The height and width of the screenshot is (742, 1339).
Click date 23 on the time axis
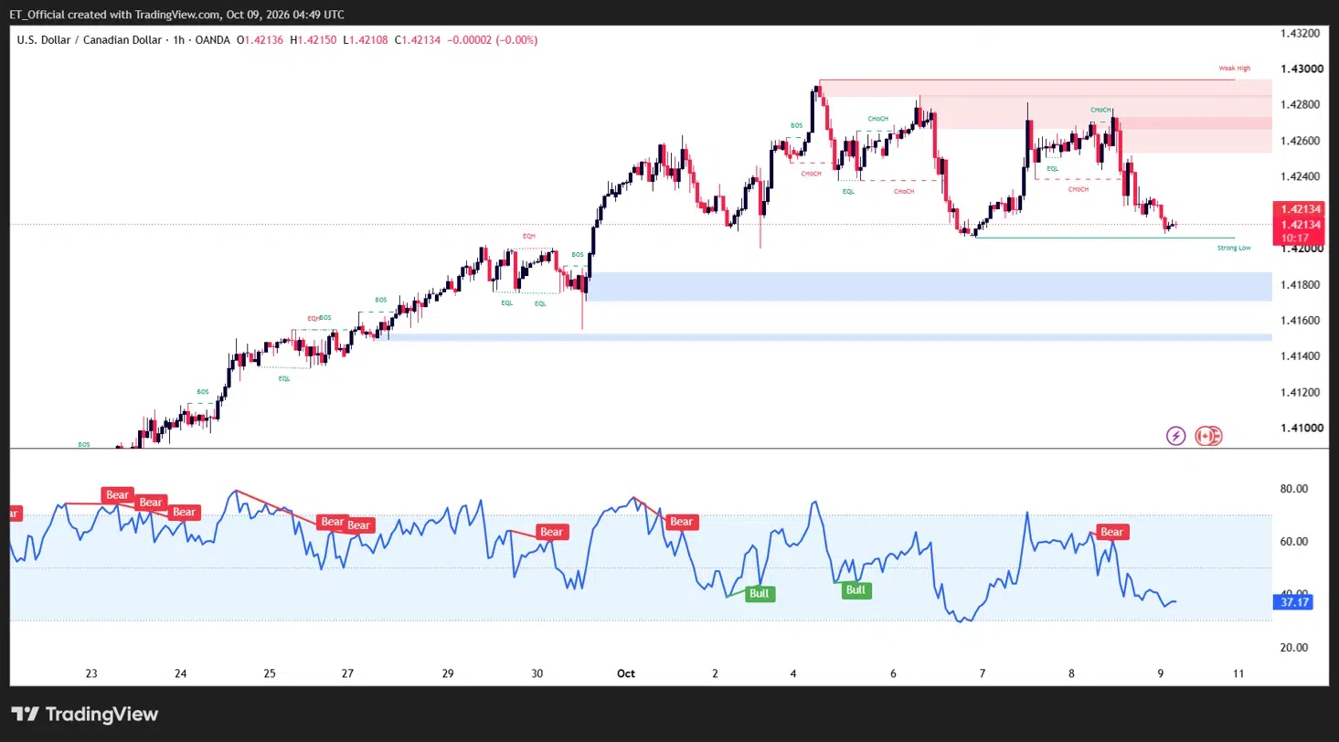point(91,674)
